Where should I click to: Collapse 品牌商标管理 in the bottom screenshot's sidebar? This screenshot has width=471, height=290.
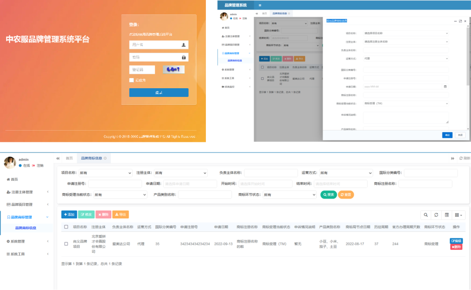(21, 217)
